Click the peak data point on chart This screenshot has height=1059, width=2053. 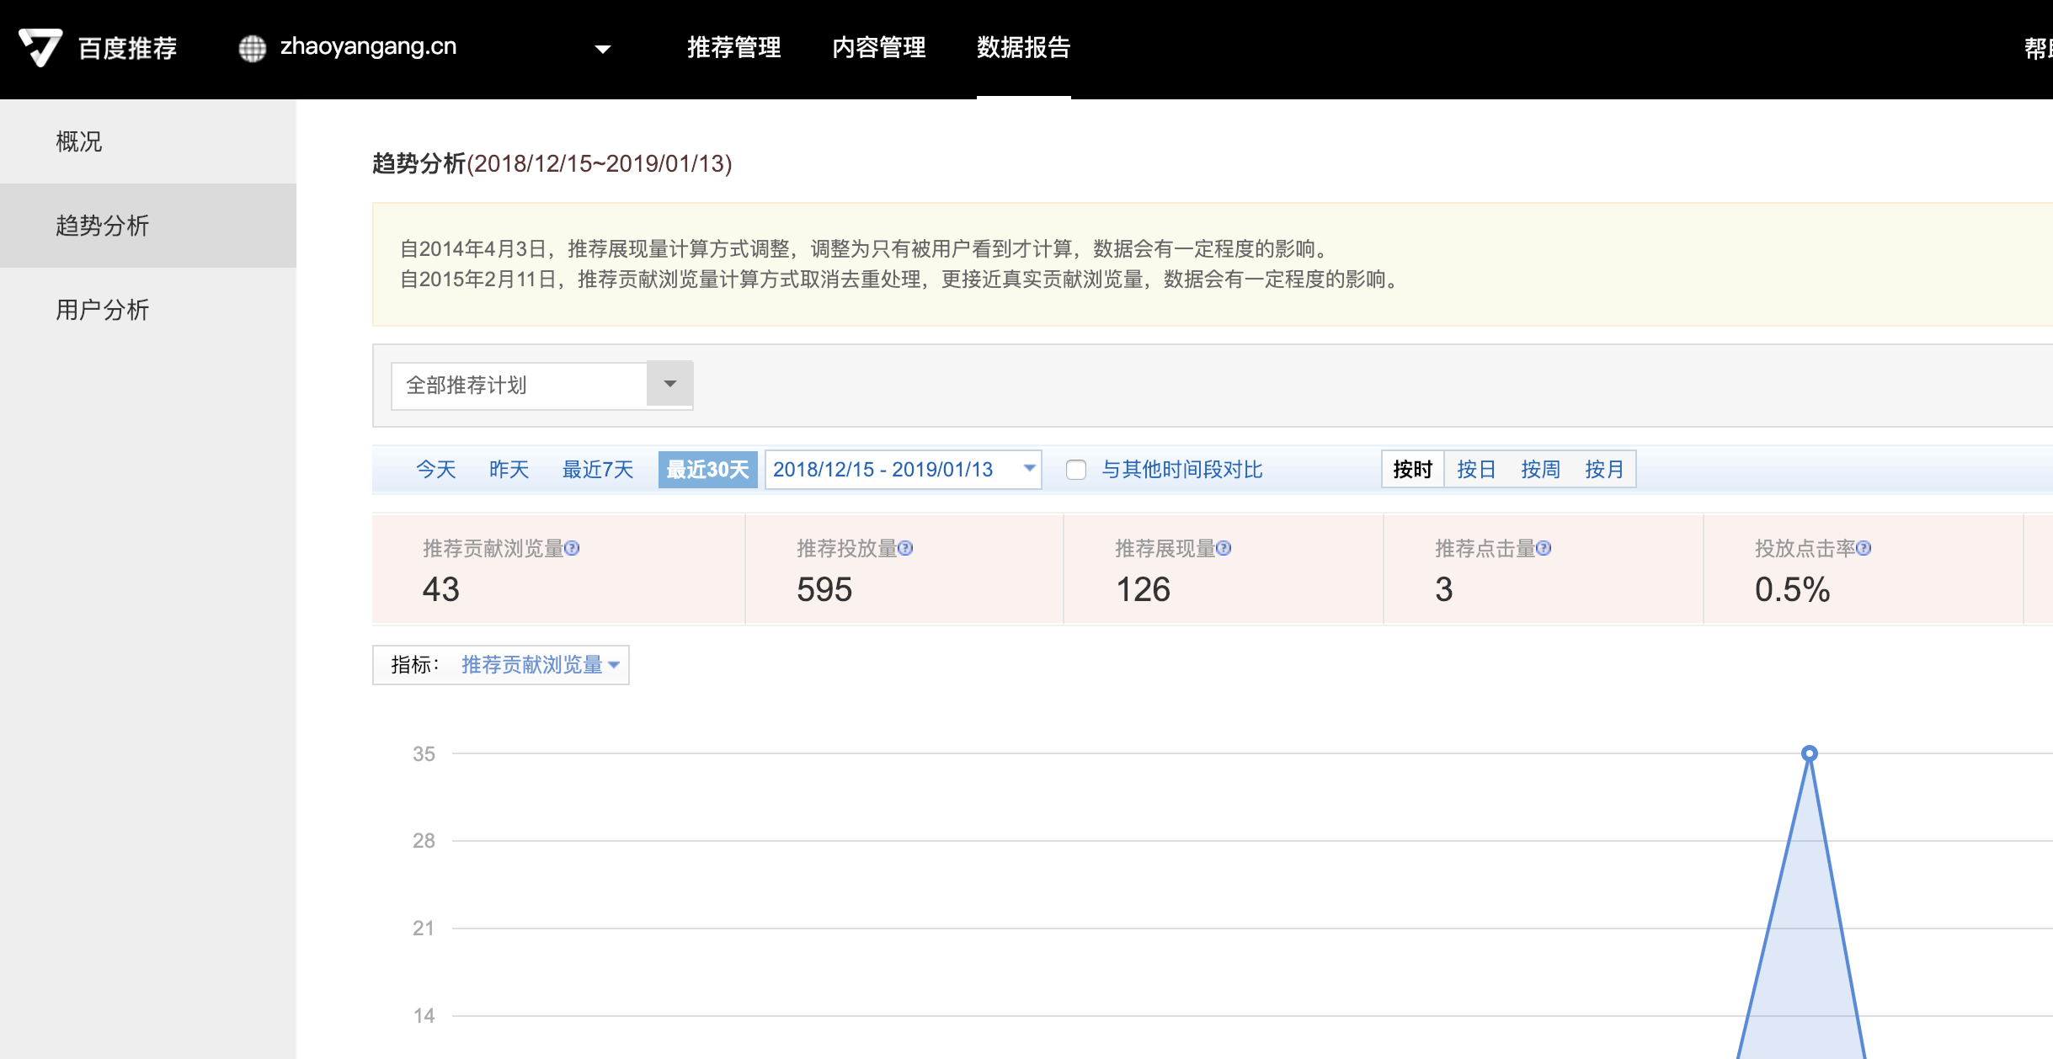coord(1809,753)
